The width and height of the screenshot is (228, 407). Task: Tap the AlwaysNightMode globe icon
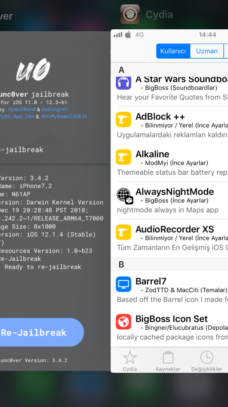124,195
